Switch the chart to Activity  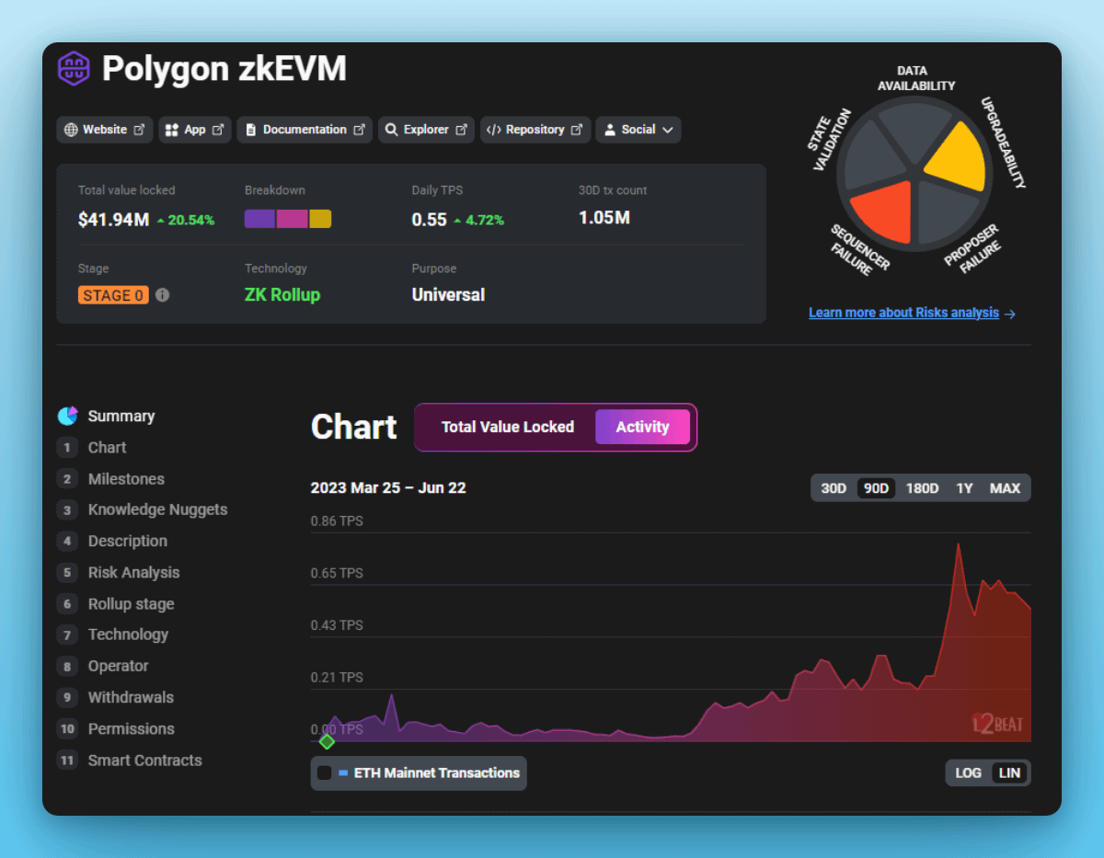pyautogui.click(x=642, y=427)
